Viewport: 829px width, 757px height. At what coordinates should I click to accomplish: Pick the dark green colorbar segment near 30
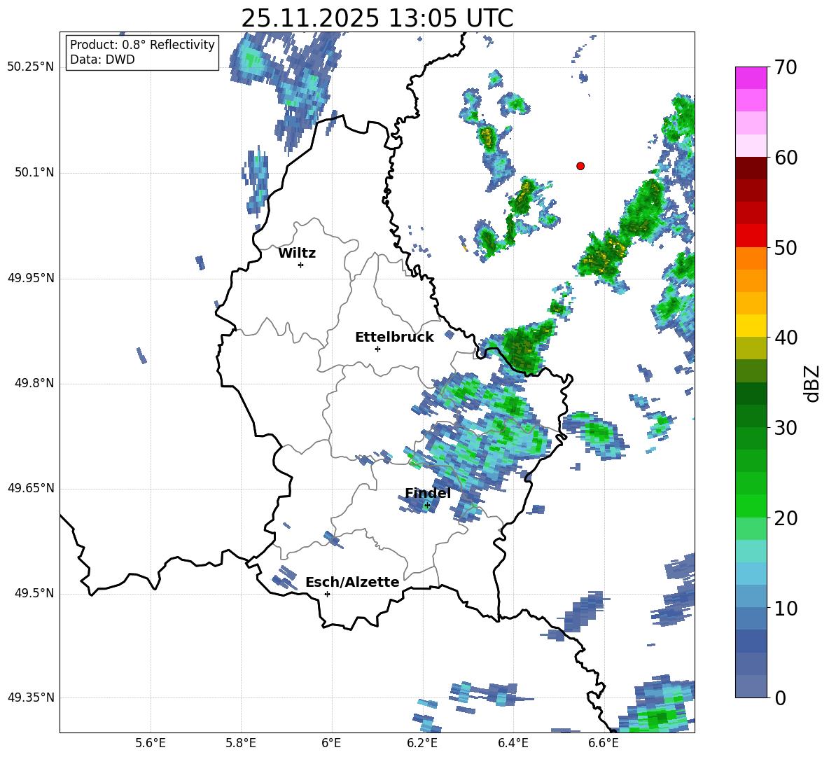[751, 416]
